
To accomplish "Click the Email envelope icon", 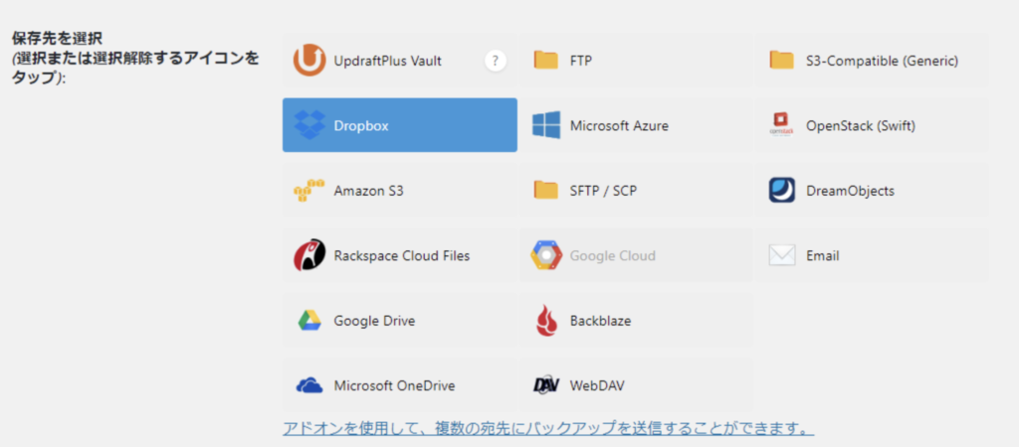I will pos(782,255).
